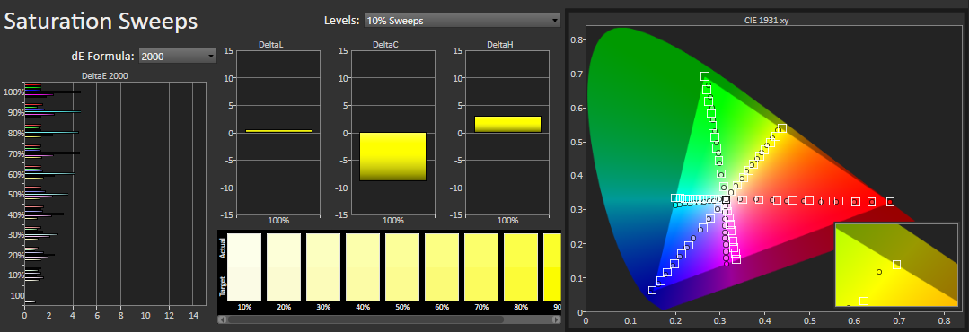Viewport: 969px width, 332px height.
Task: Select the 10% yellow saturation swatch
Action: click(x=244, y=266)
